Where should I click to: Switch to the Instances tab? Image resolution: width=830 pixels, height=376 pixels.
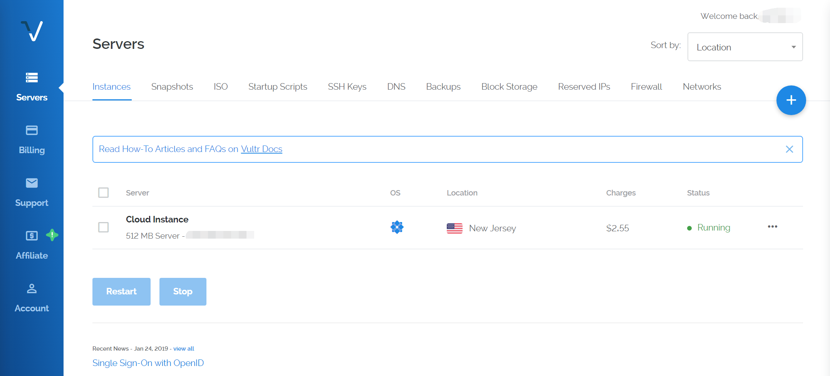(111, 87)
